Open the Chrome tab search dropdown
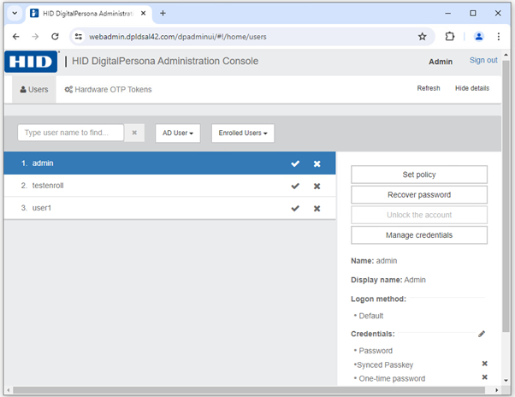515x397 pixels. click(x=15, y=13)
